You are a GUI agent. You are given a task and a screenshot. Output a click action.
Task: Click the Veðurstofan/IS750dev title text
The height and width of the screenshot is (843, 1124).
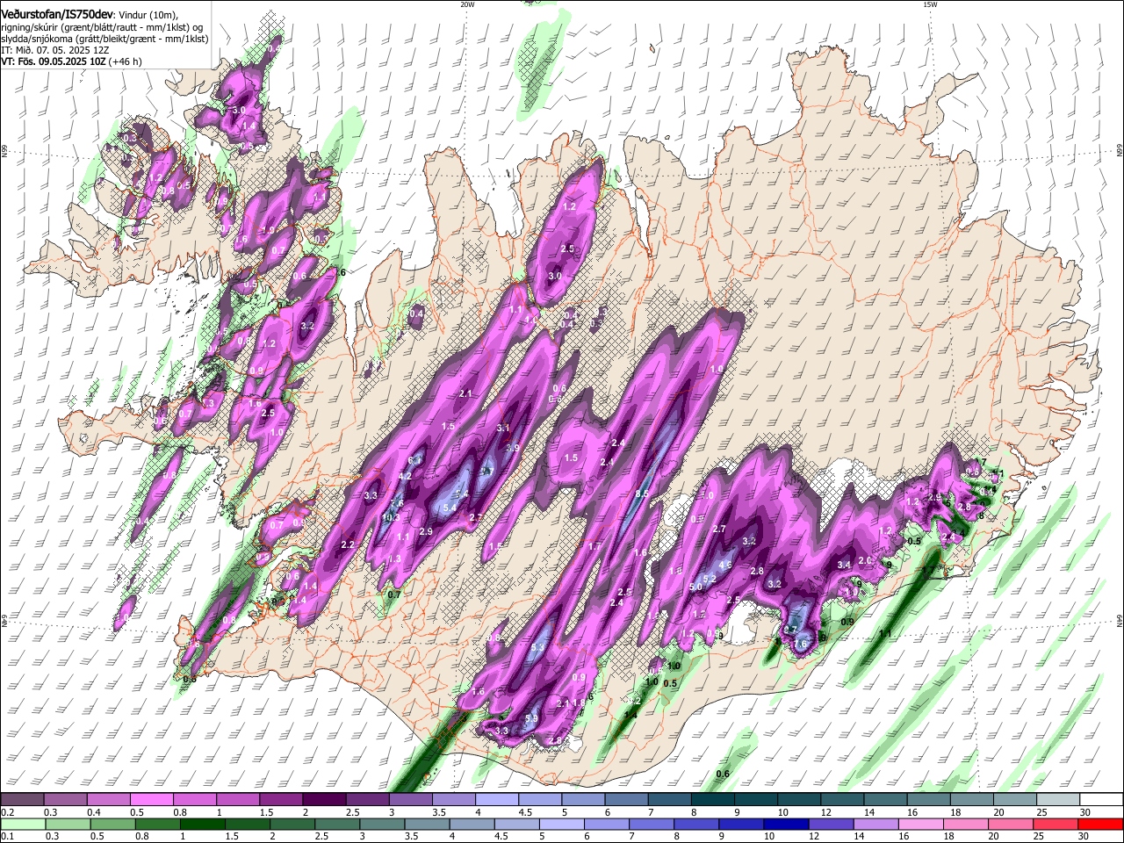pyautogui.click(x=57, y=14)
